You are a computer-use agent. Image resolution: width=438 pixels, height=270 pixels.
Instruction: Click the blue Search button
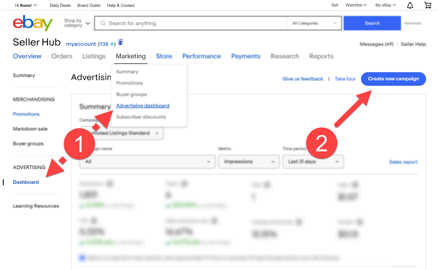click(x=372, y=23)
